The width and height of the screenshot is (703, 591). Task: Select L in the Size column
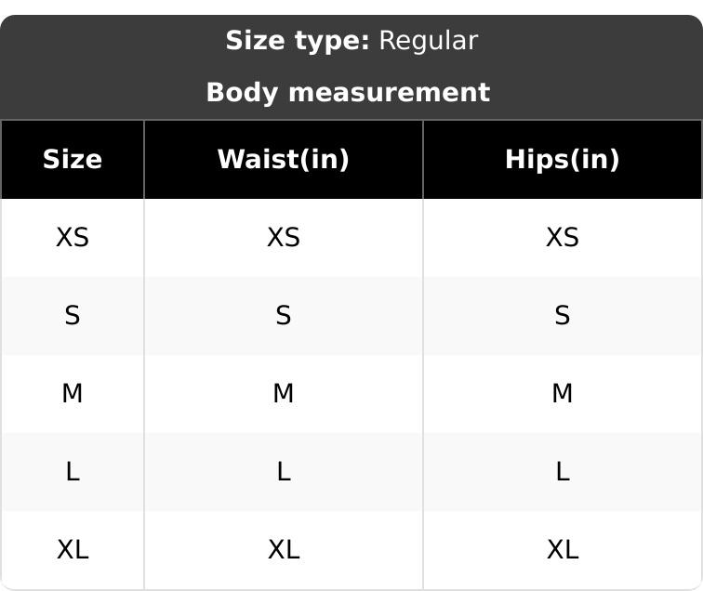click(73, 472)
